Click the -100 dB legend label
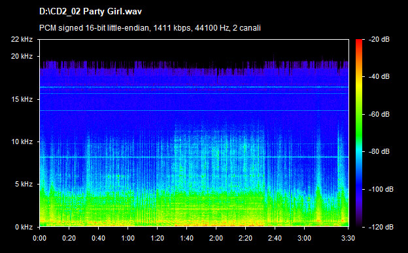 pyautogui.click(x=381, y=190)
